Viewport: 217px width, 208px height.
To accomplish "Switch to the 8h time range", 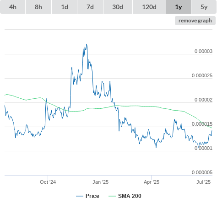I will click(38, 7).
